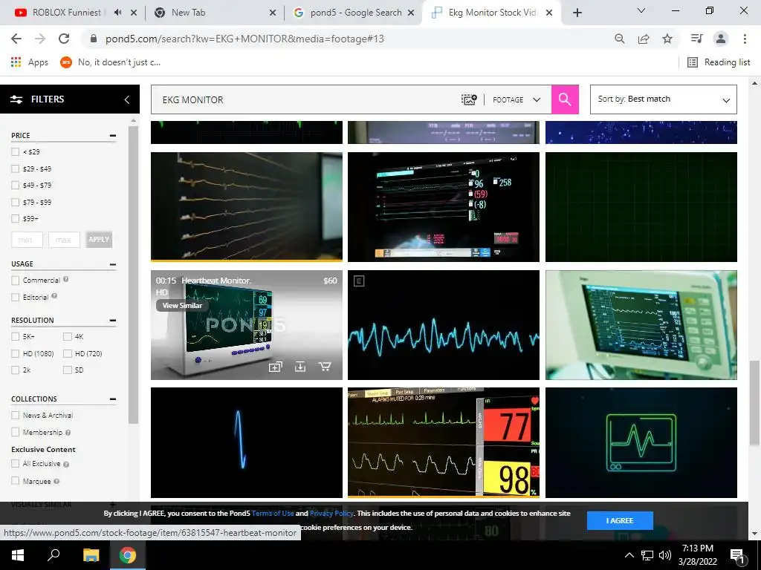This screenshot has height=570, width=761.
Task: Tick the News & Archival checkbox
Action: pos(15,416)
